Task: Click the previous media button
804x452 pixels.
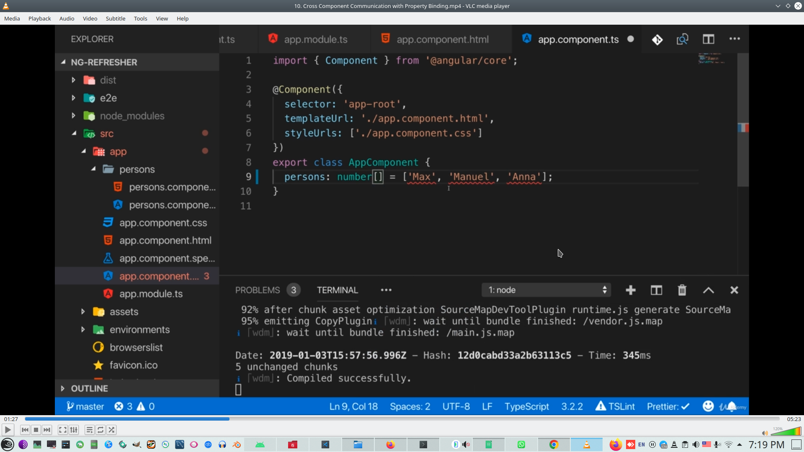Action: coord(25,430)
